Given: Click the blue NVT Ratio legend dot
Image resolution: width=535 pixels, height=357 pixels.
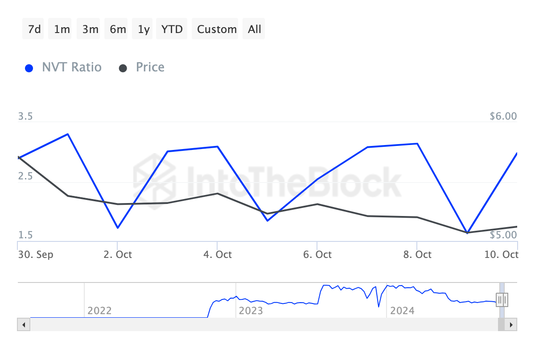Looking at the screenshot, I should point(29,68).
